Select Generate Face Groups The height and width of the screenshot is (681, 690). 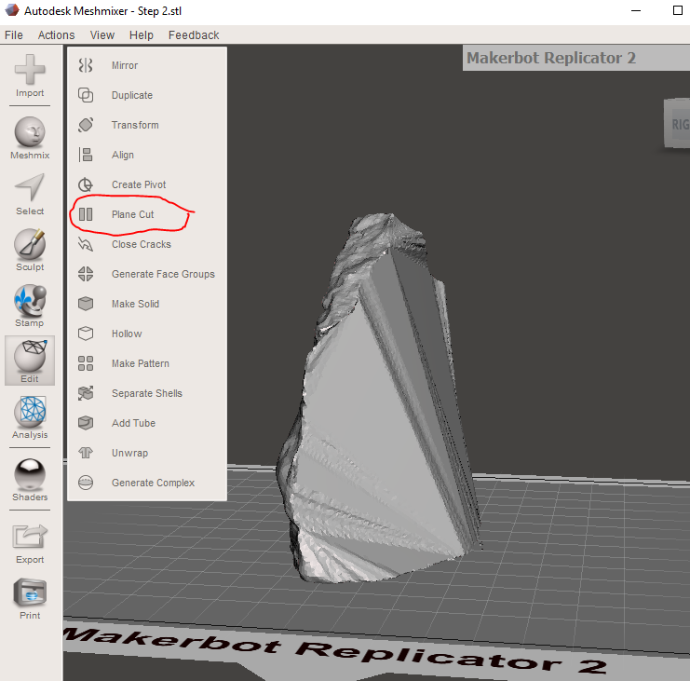[147, 274]
